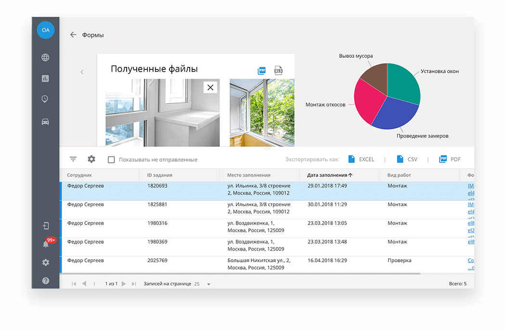Viewport: 505px width, 330px height.
Task: Export table as EXCEL
Action: coord(362,159)
